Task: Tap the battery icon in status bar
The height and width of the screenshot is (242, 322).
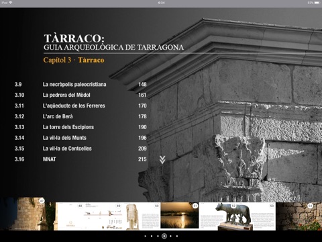Action: (x=317, y=3)
